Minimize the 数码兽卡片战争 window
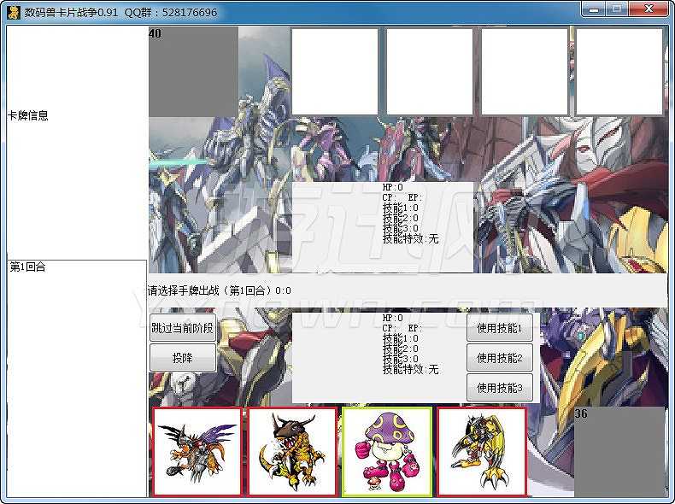The image size is (675, 504). point(594,9)
